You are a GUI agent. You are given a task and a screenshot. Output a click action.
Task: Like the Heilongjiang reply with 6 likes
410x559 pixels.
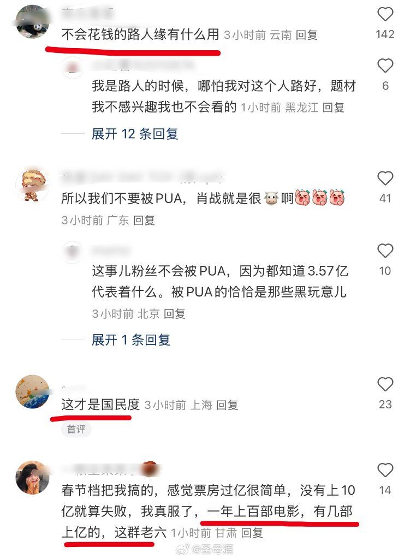point(385,66)
